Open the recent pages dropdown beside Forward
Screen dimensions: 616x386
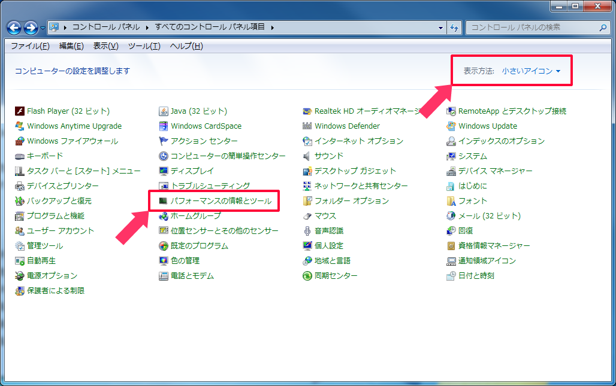point(43,28)
